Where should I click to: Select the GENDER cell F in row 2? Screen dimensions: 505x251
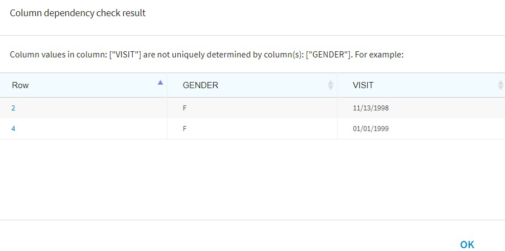(x=185, y=108)
